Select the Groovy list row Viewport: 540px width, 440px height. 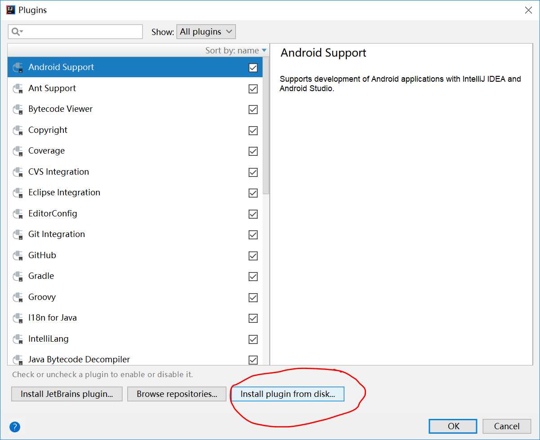(x=135, y=297)
